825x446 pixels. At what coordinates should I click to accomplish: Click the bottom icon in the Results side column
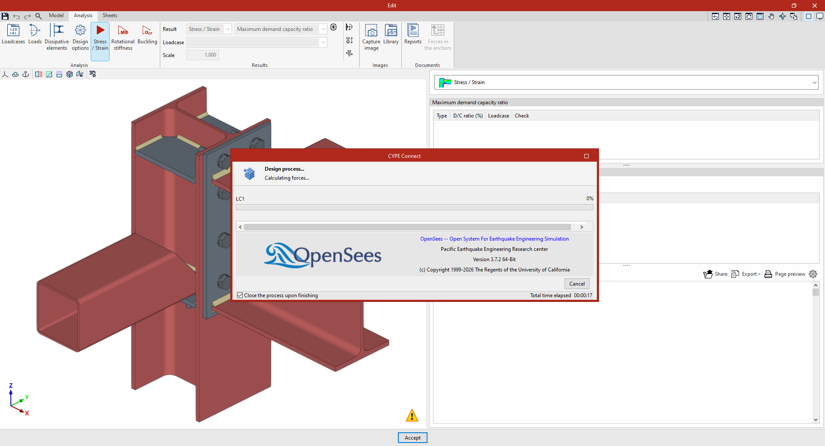[x=349, y=53]
